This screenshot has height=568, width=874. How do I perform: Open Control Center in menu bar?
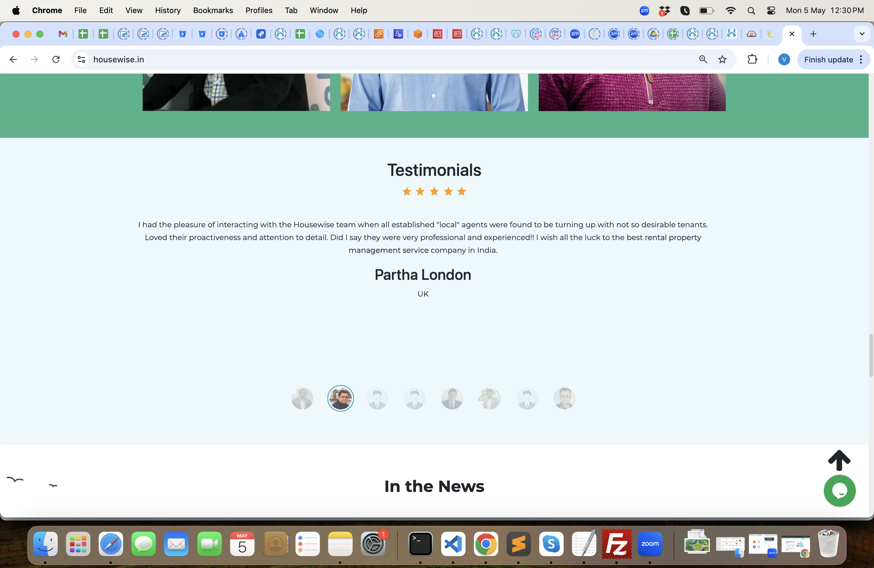click(x=771, y=10)
